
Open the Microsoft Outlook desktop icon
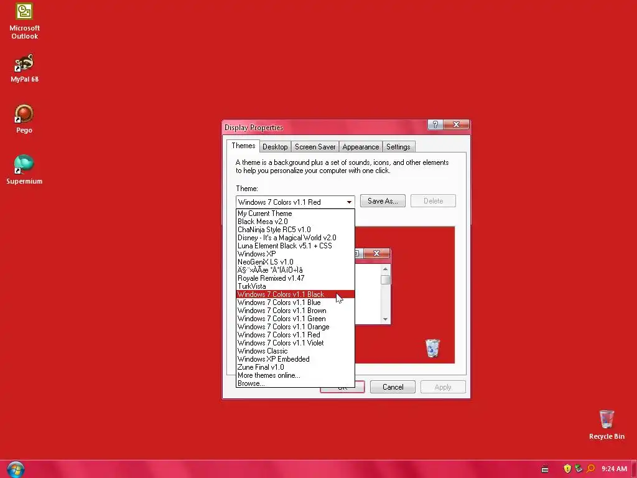(24, 21)
